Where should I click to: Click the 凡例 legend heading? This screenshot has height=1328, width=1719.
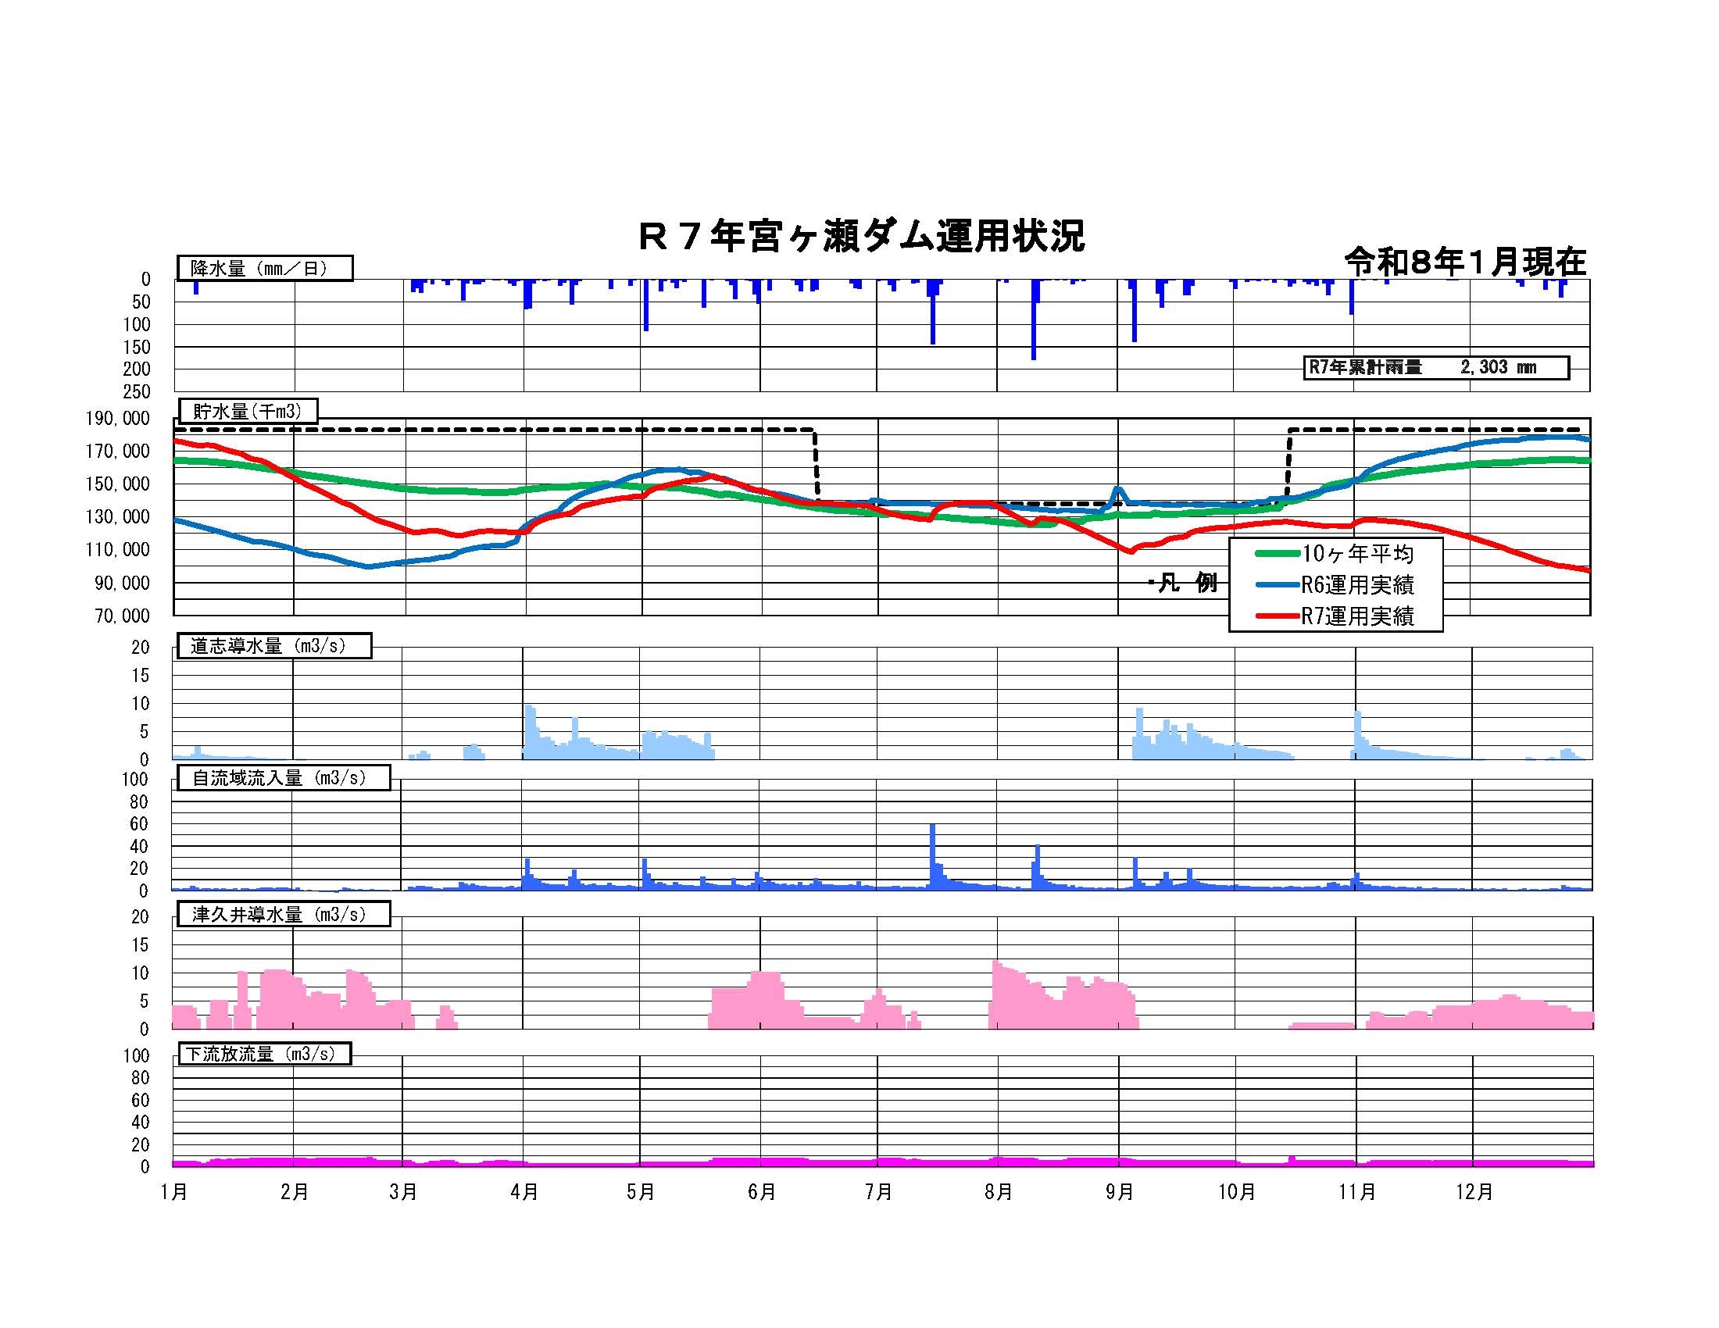(x=1185, y=583)
